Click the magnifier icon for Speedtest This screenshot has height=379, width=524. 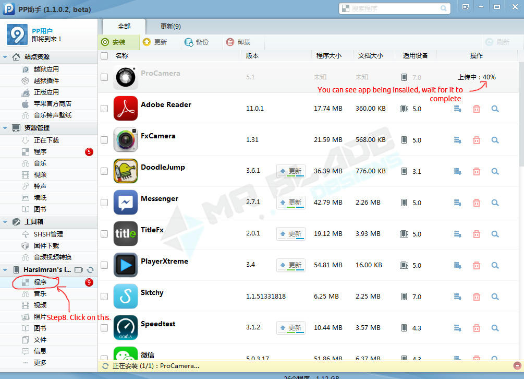(x=495, y=328)
